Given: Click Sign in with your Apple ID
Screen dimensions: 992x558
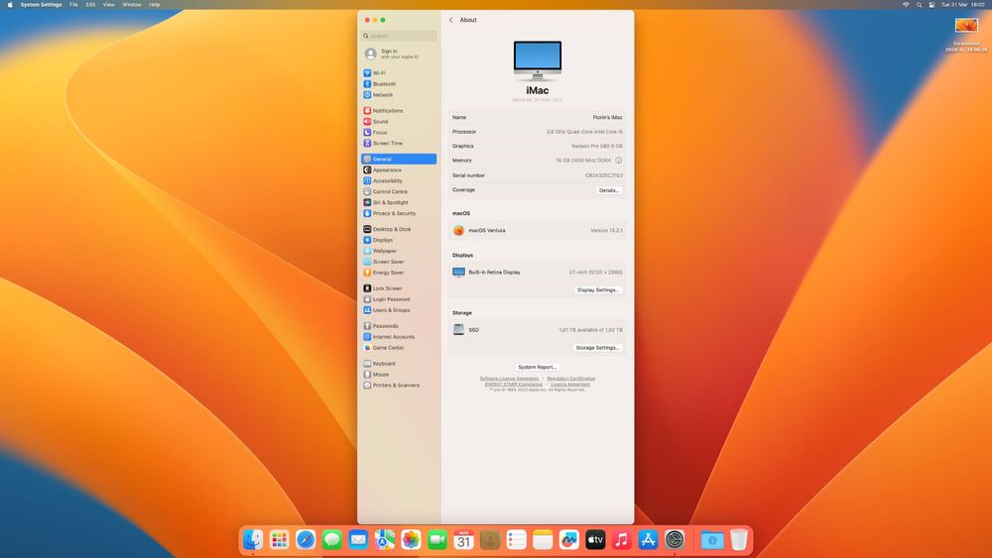Looking at the screenshot, I should tap(399, 54).
